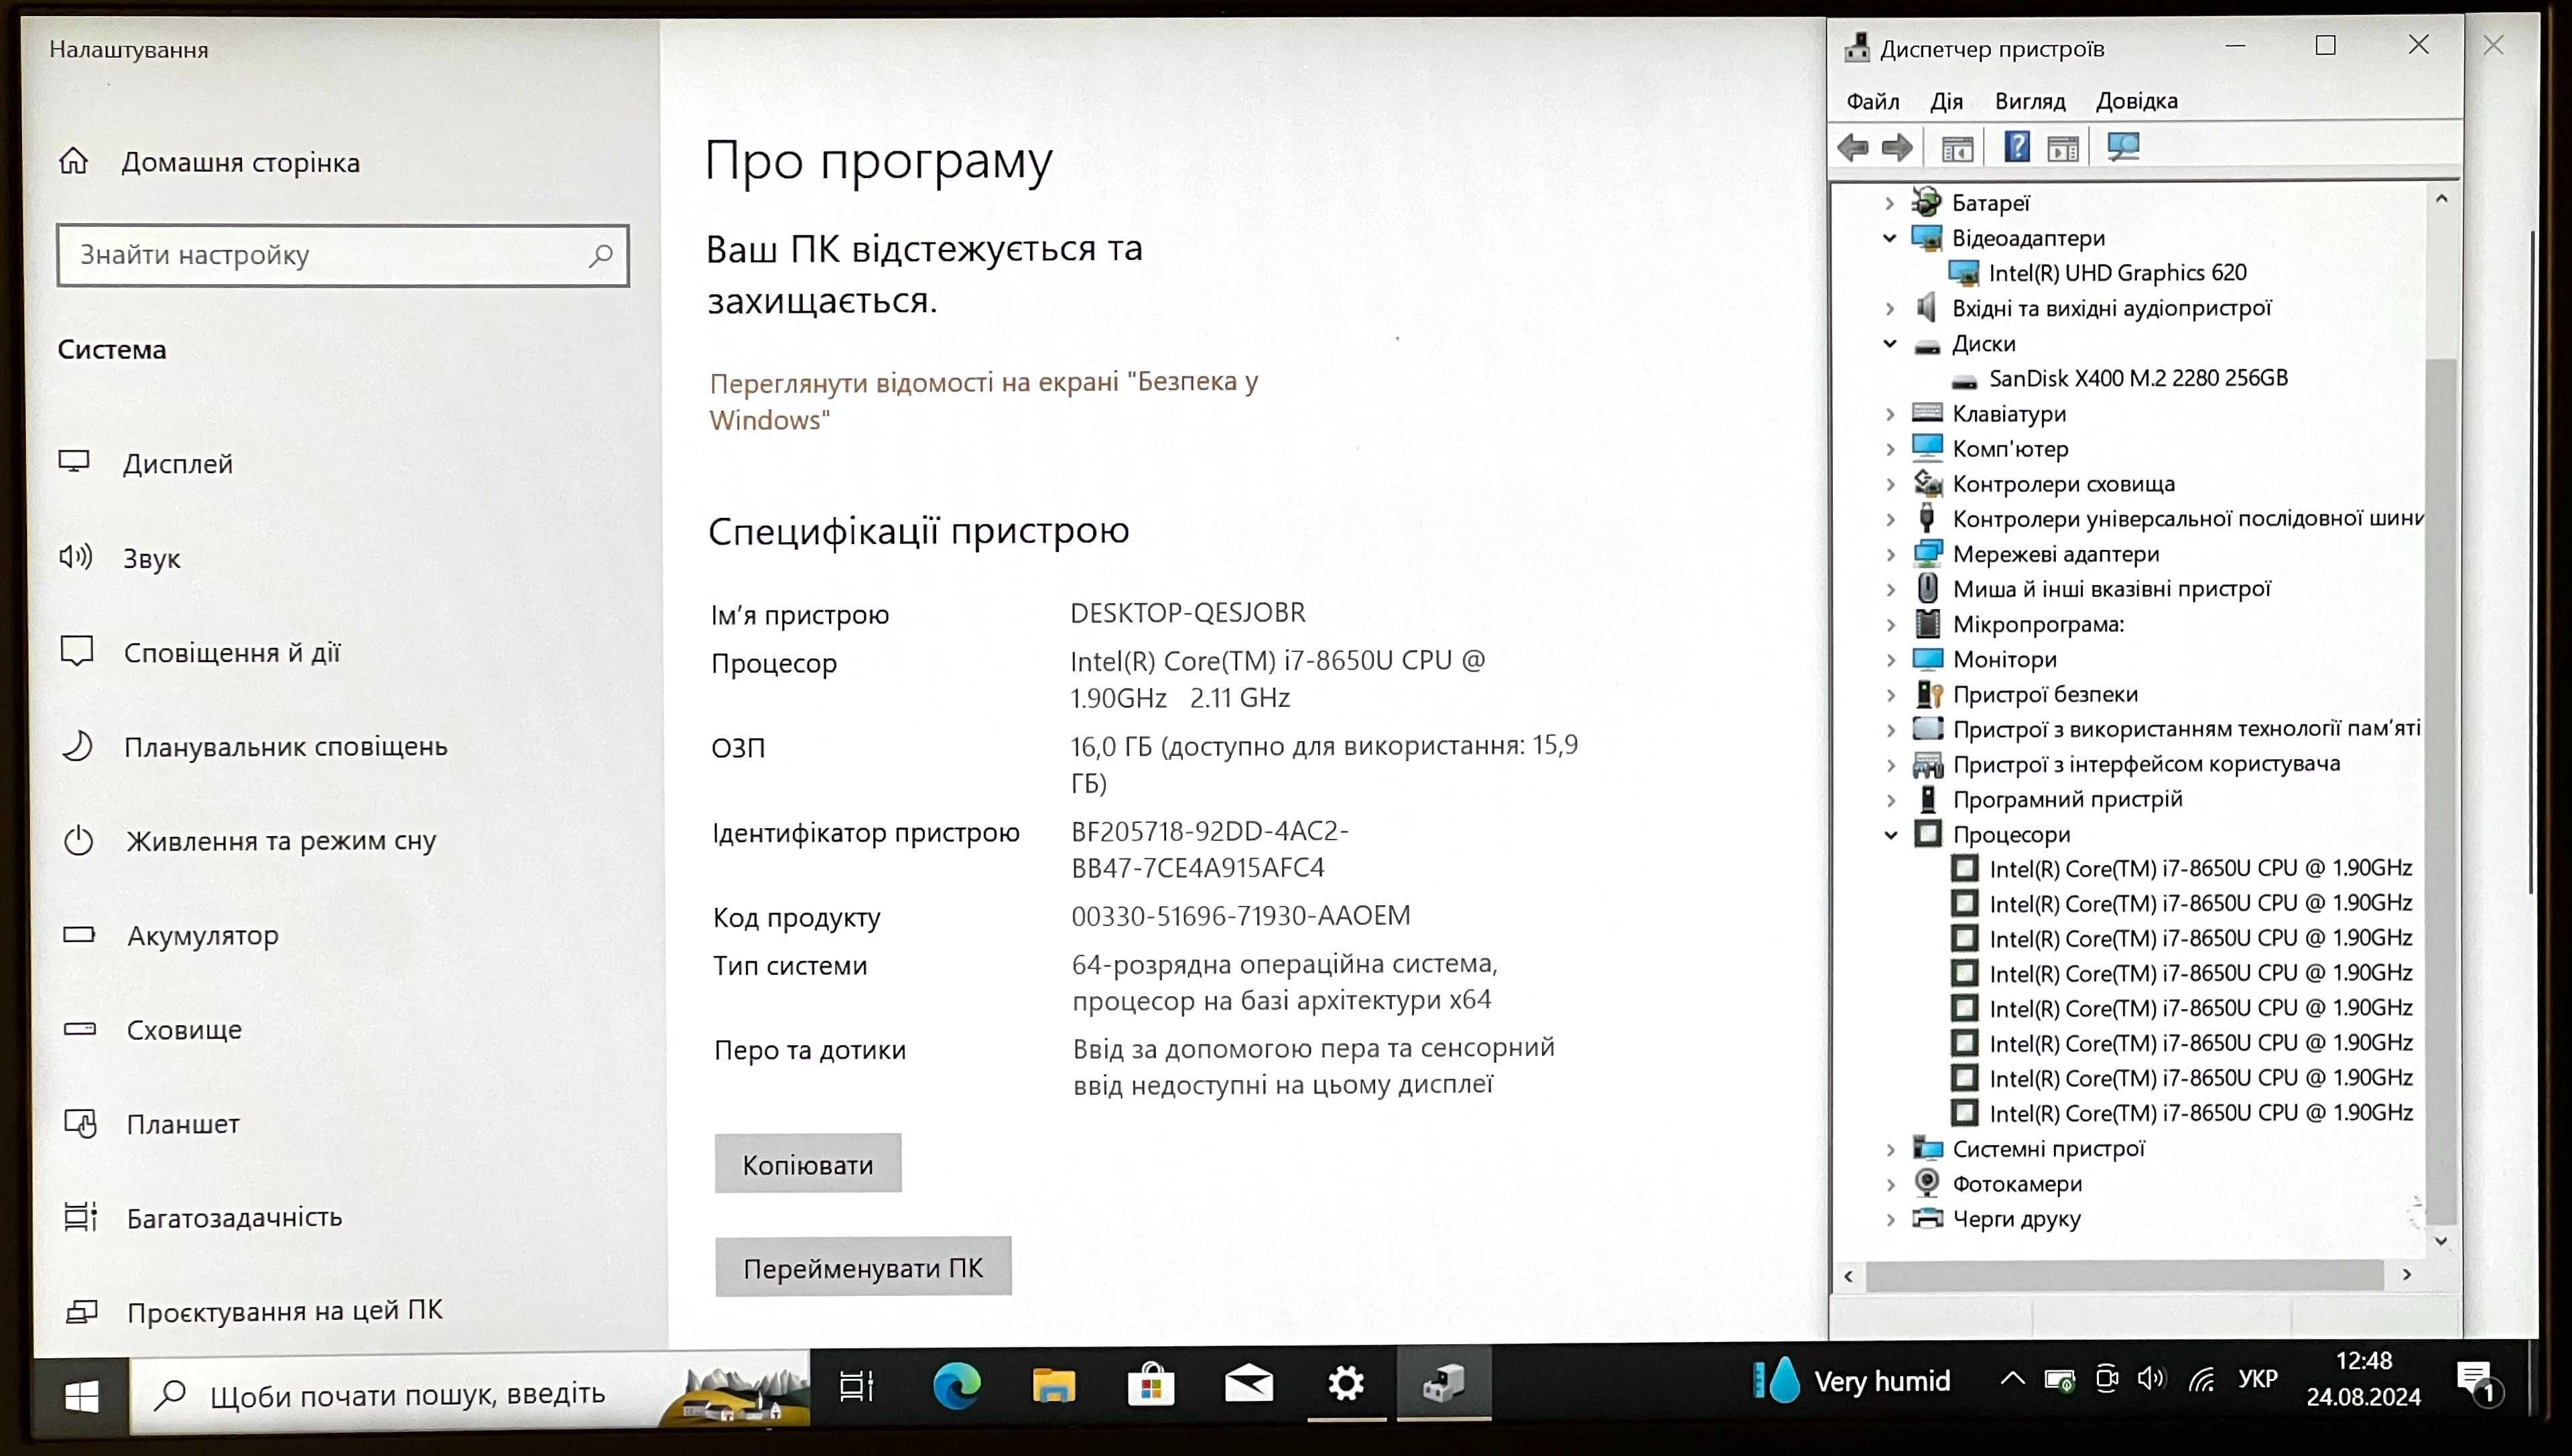
Task: Click Device Manager icon in taskbar
Action: [x=1444, y=1384]
